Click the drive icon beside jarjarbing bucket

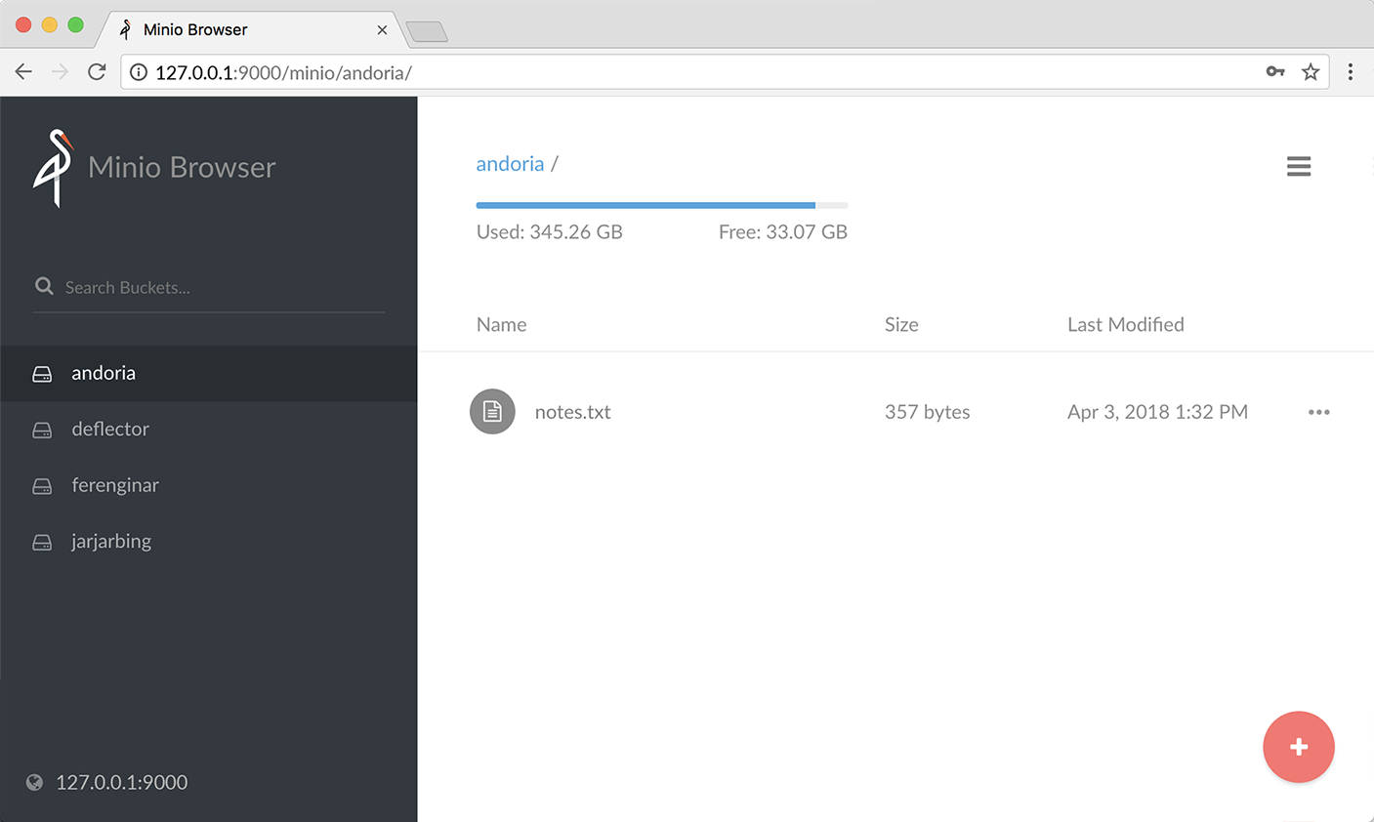click(x=42, y=542)
